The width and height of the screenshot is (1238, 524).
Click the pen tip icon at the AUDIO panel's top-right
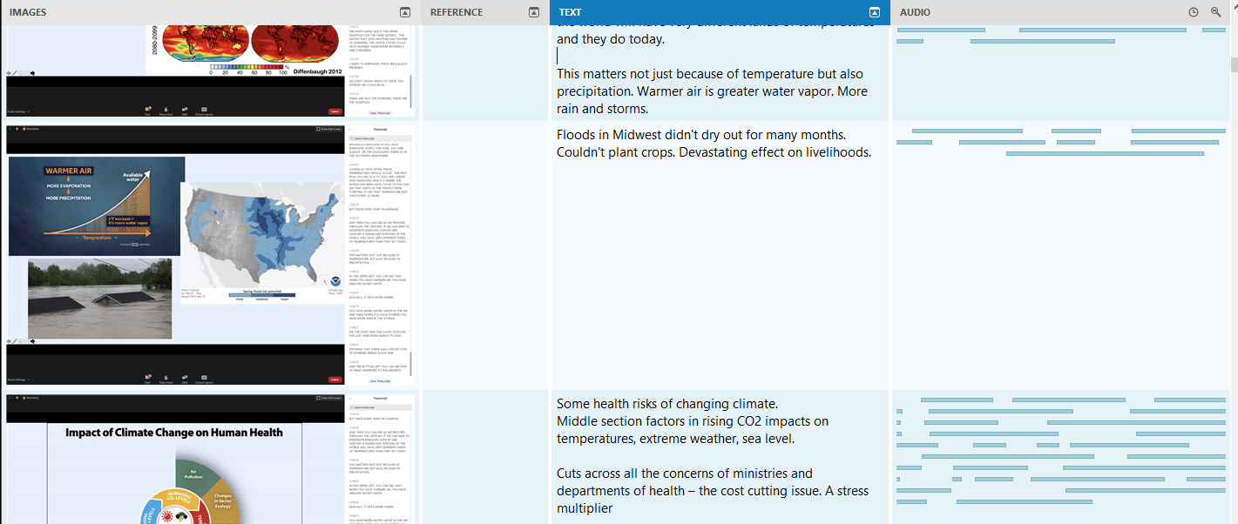(x=1235, y=7)
